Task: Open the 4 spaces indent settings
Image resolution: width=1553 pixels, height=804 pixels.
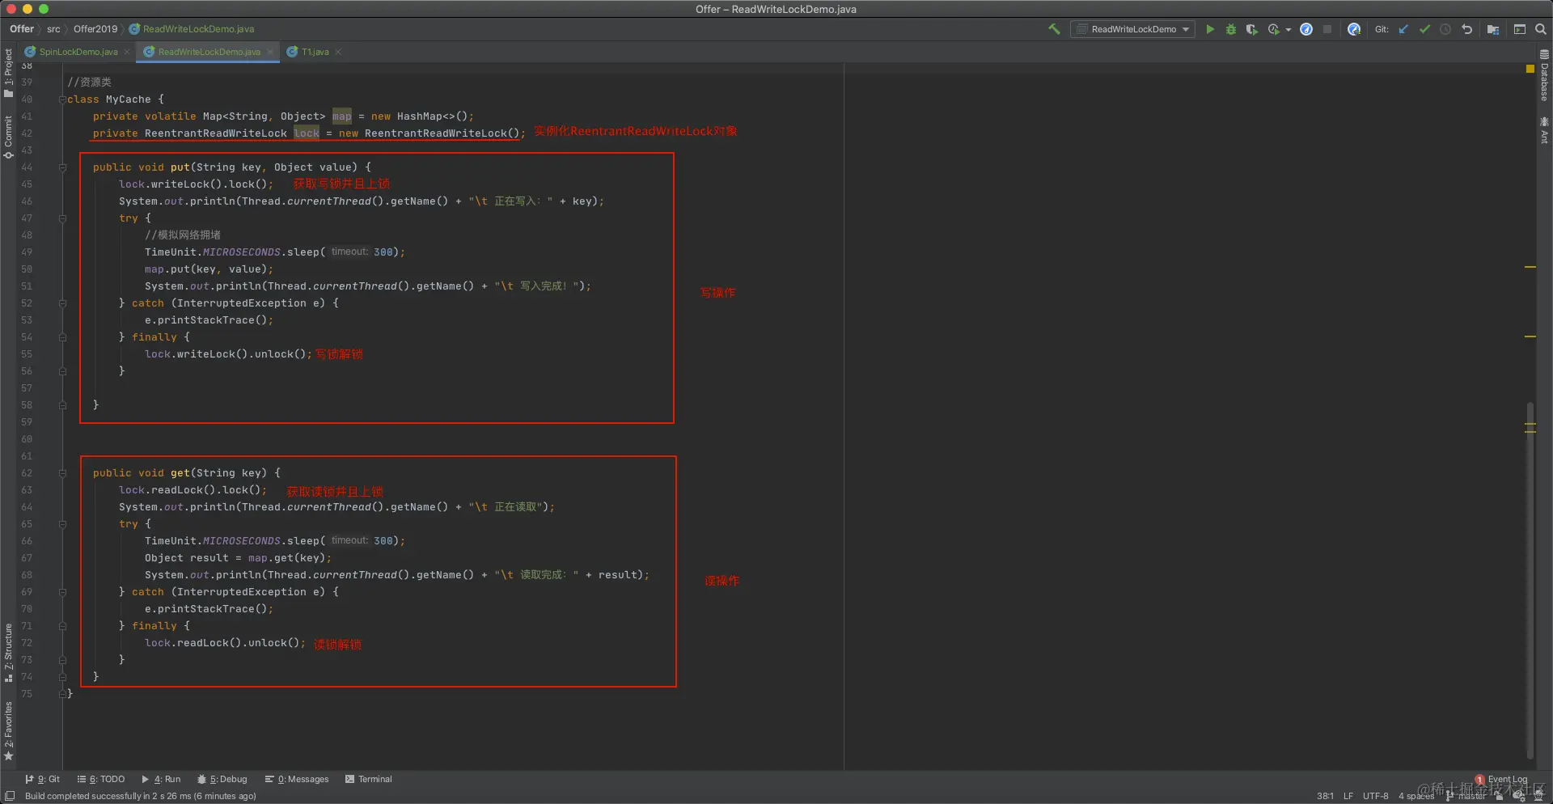Action: click(x=1416, y=797)
